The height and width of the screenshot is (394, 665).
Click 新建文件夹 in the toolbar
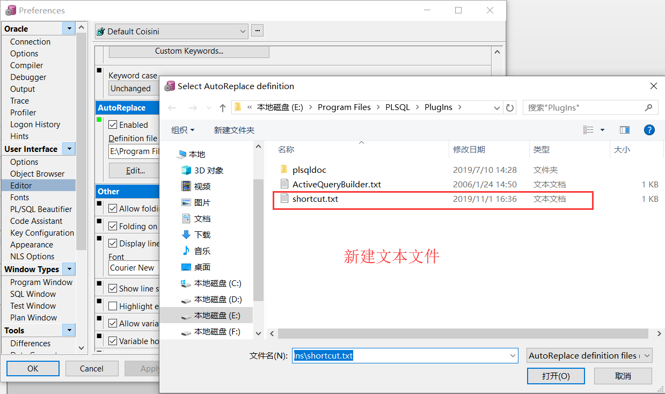pyautogui.click(x=234, y=130)
